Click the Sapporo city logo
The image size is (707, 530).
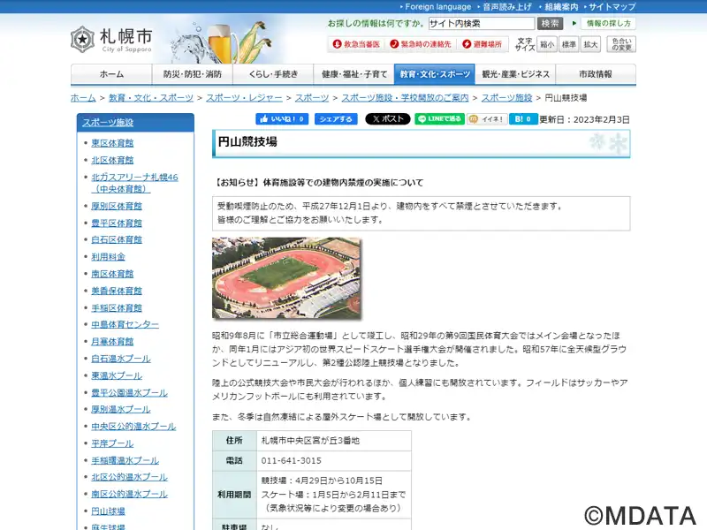click(111, 39)
